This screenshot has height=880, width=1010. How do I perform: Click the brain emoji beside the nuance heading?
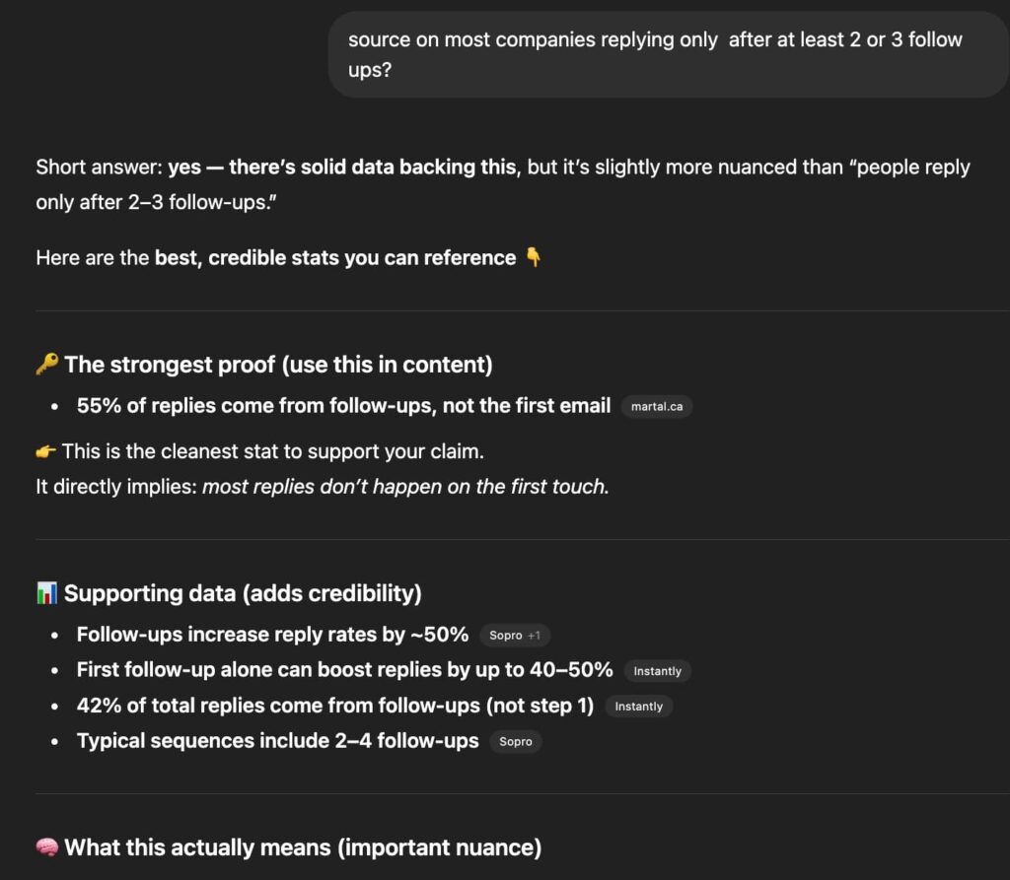(46, 847)
